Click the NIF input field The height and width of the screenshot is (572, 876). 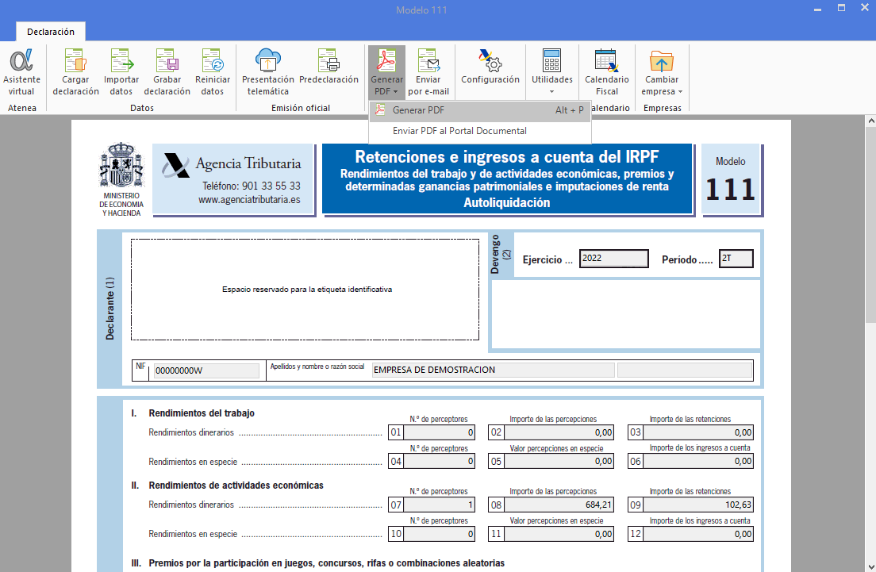click(x=206, y=370)
